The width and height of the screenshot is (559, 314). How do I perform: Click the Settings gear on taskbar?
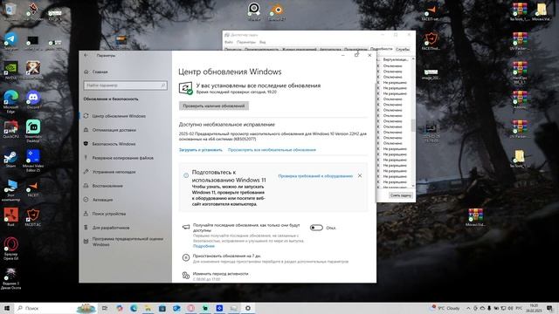[248, 308]
